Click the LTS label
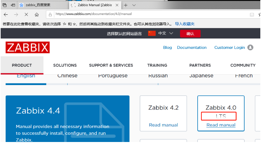 [x=221, y=116]
